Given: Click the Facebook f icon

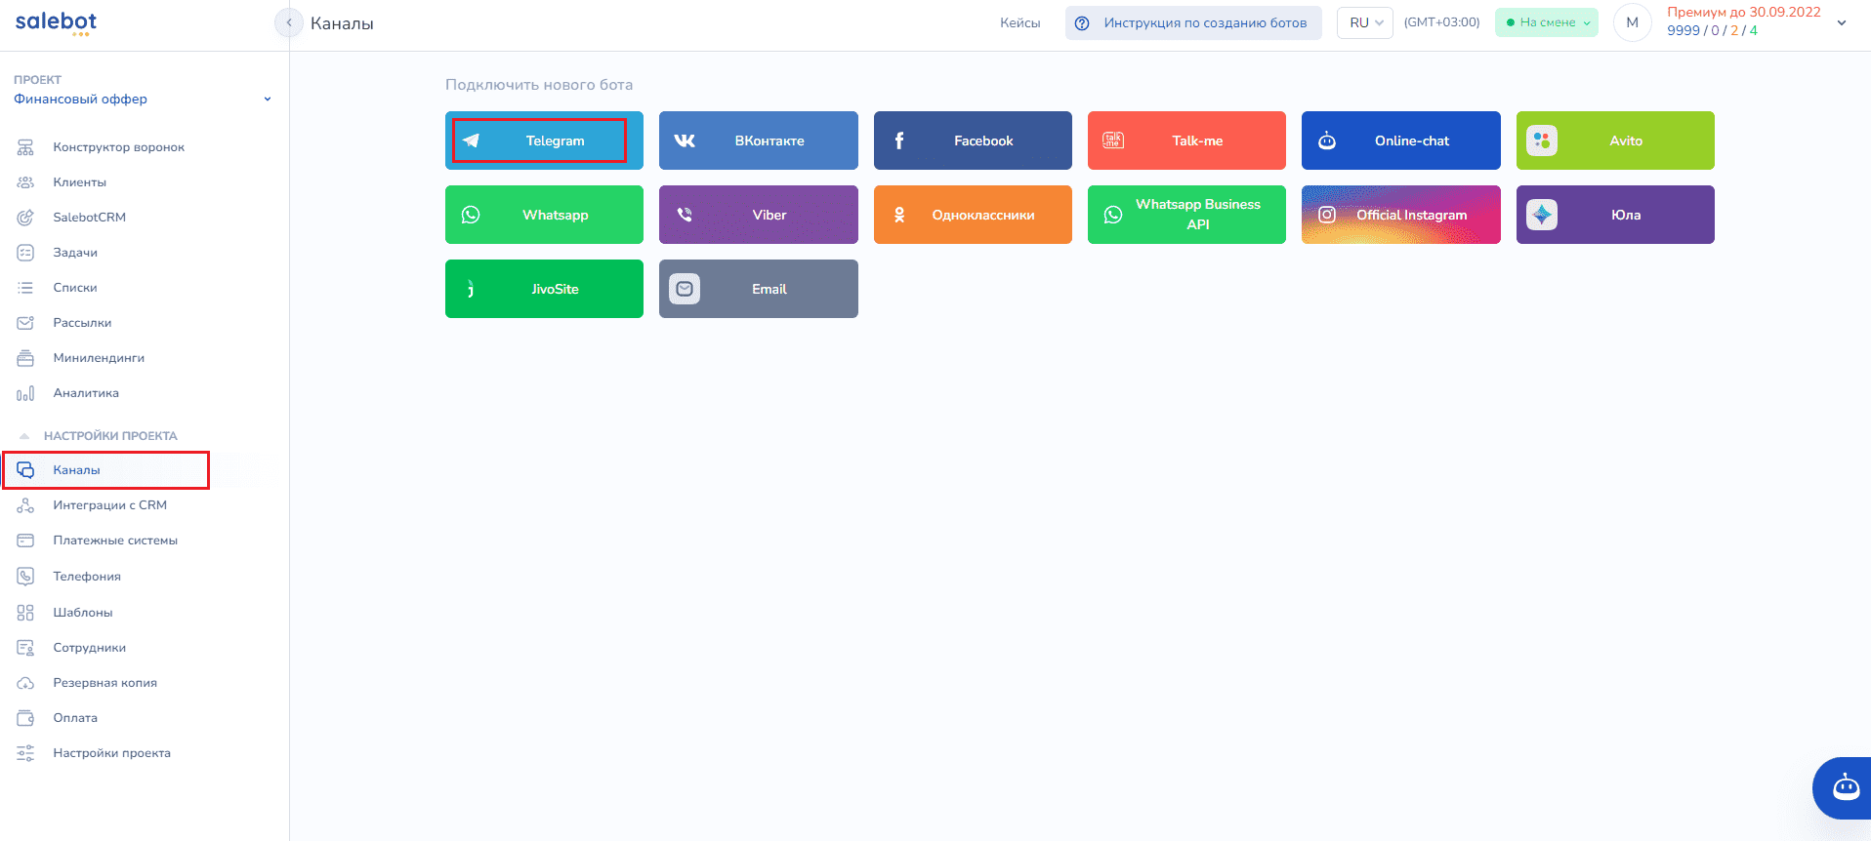Looking at the screenshot, I should click(899, 140).
